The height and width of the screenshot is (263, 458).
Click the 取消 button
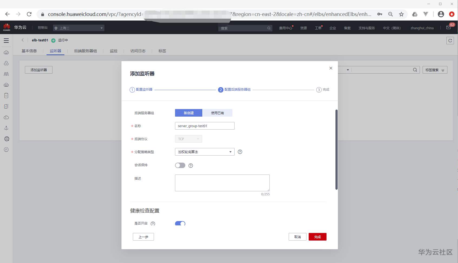click(x=298, y=237)
